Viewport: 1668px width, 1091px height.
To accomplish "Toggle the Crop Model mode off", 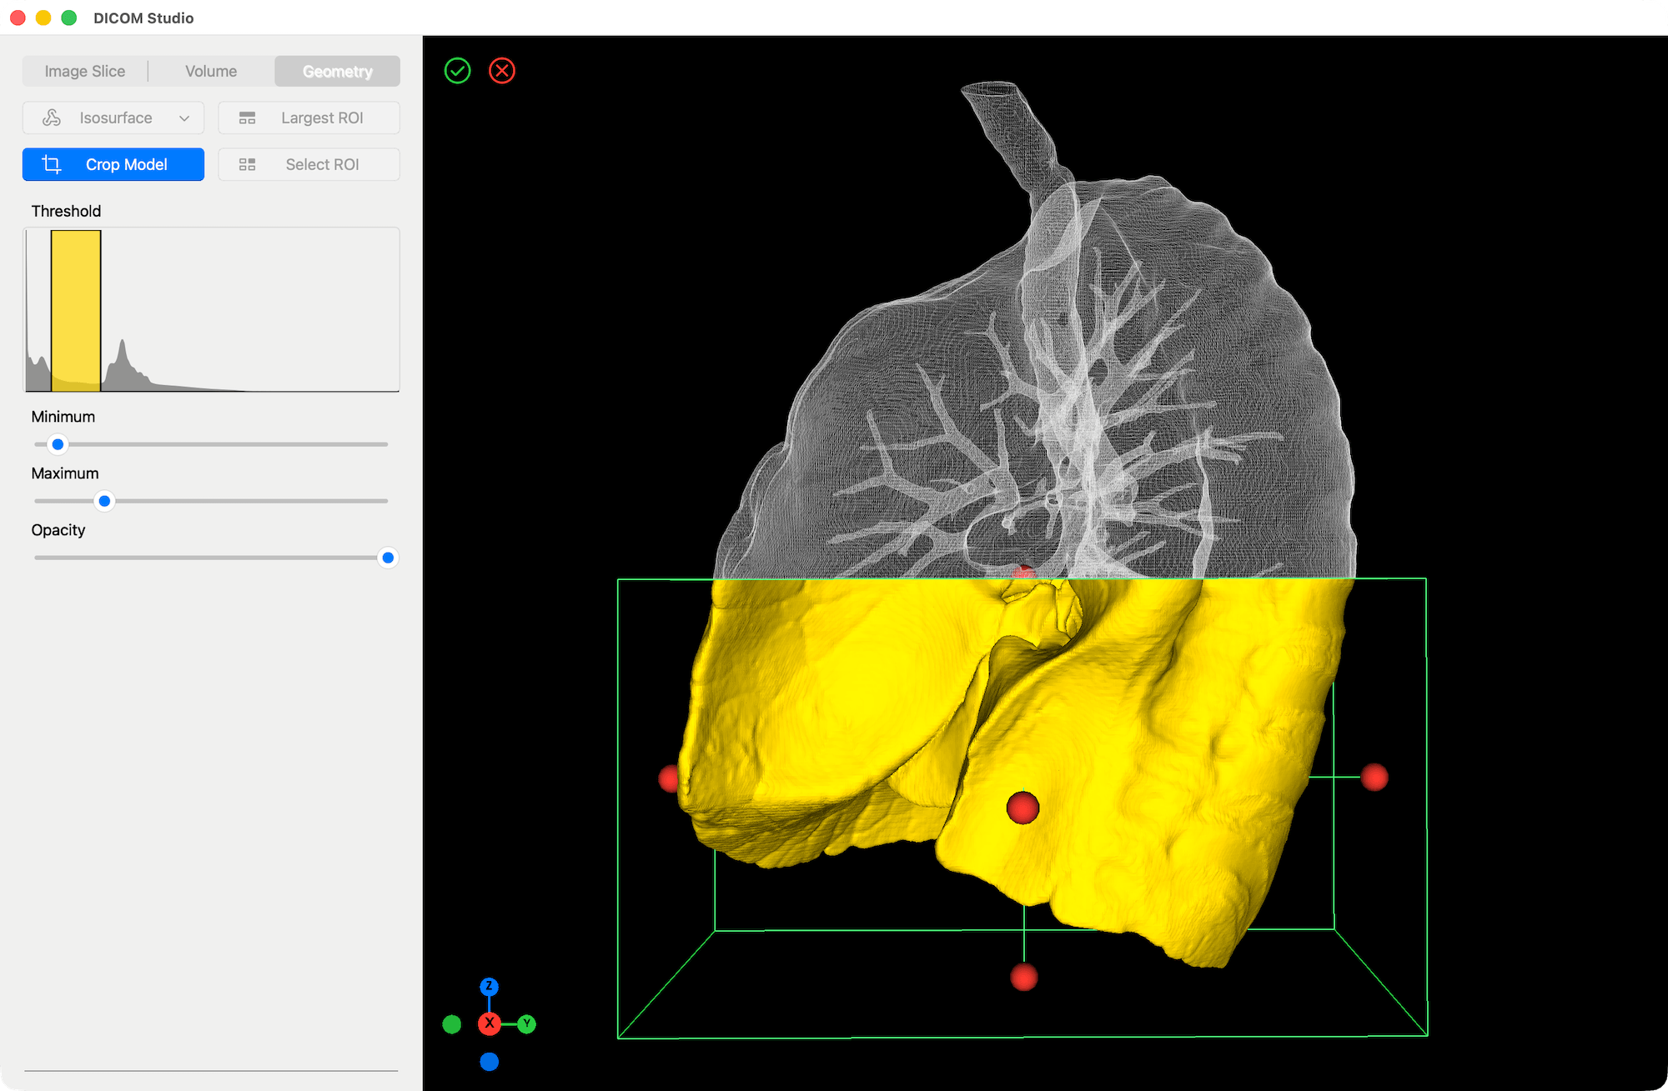I will (x=113, y=164).
